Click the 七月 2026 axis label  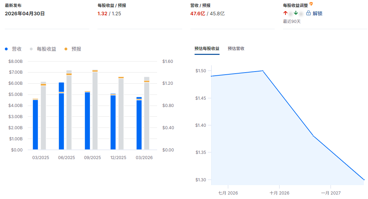pos(228,193)
